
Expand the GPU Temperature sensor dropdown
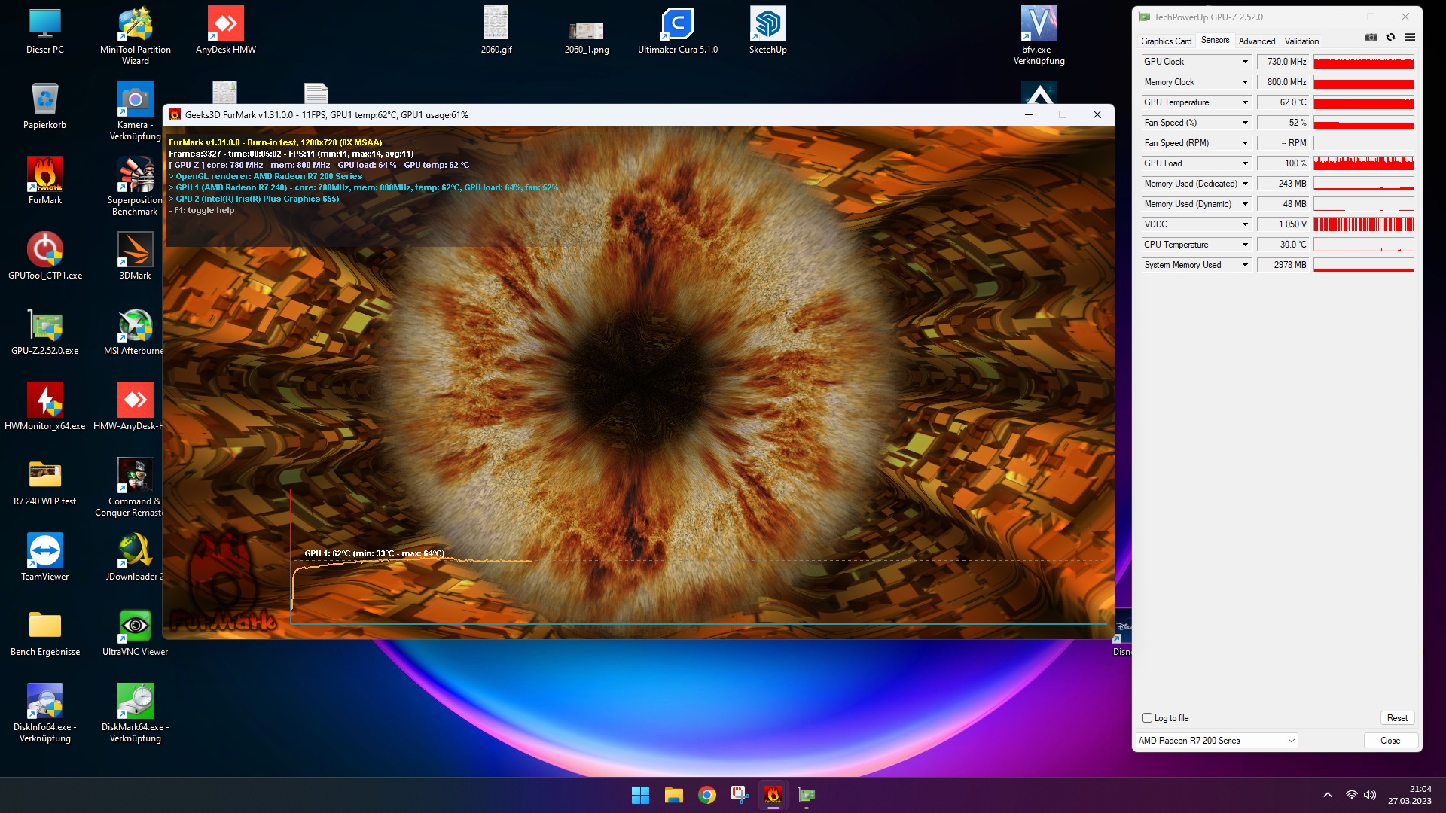(1245, 102)
